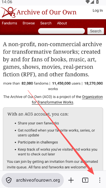
Task: Tap the cellular signal status icon
Action: coord(92,2)
